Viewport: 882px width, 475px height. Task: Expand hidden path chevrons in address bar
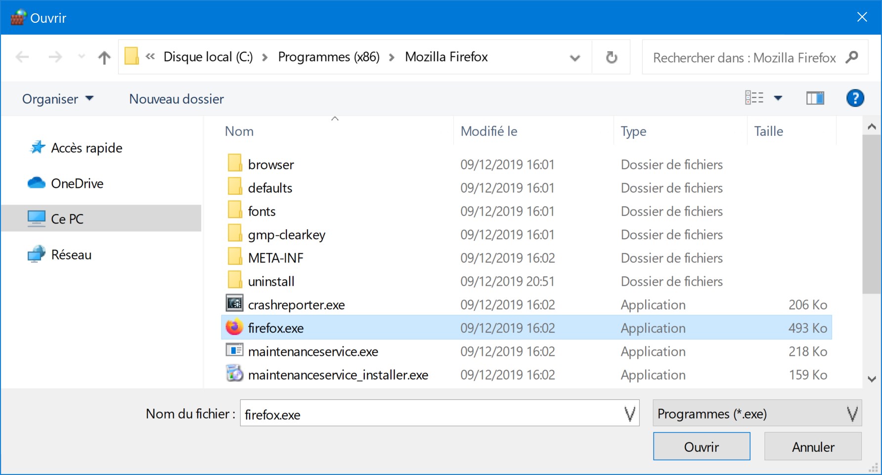click(x=150, y=56)
